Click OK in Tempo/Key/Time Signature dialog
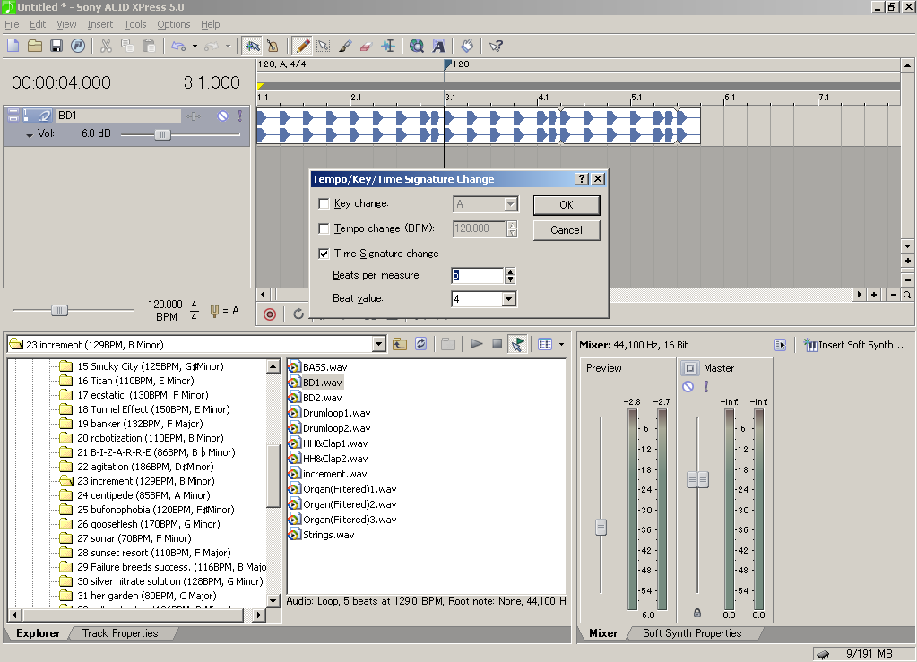 (x=567, y=205)
